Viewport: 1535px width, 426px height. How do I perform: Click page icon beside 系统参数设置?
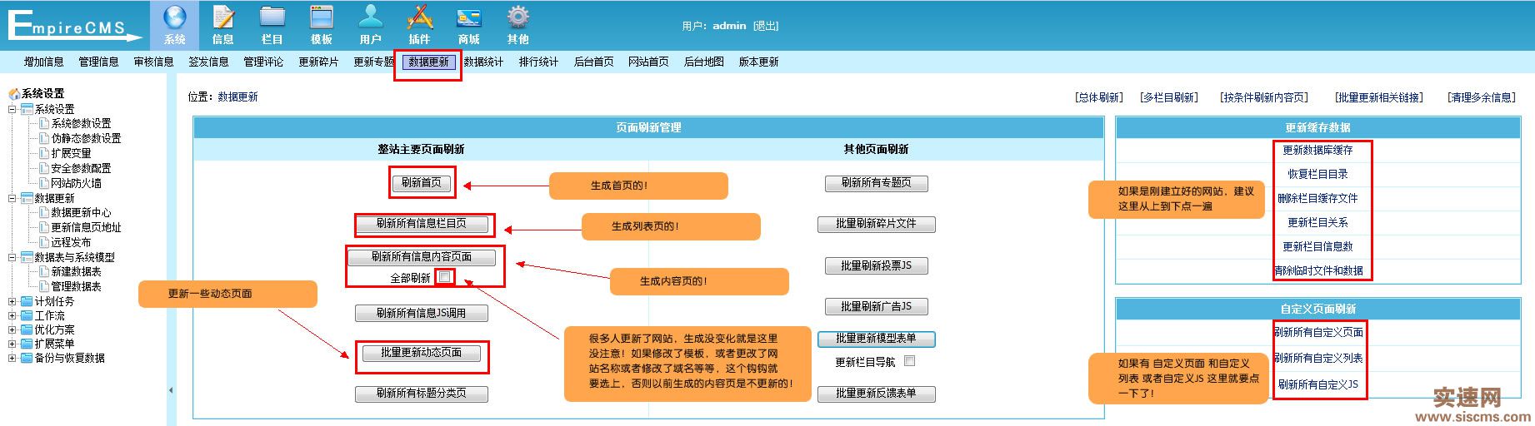44,123
